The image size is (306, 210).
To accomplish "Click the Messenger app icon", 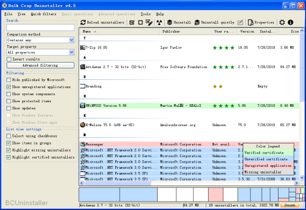I will (83, 144).
